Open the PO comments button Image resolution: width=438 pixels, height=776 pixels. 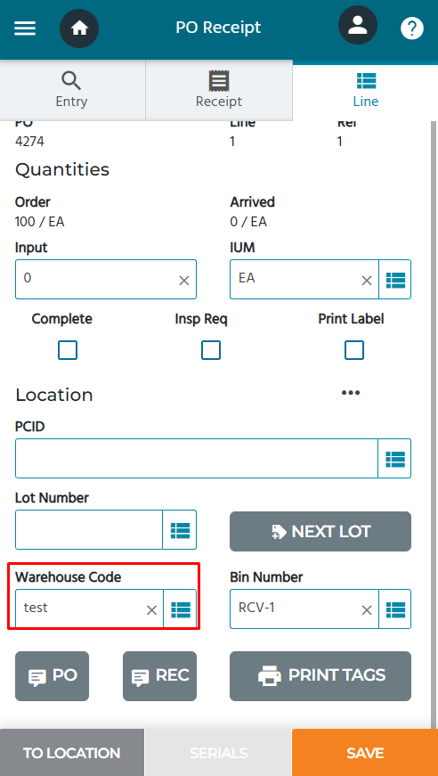coord(52,676)
